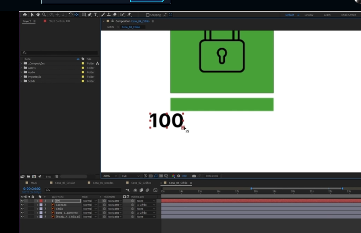The width and height of the screenshot is (361, 233).
Task: Click the Home icon in toolbar
Action: click(25, 15)
